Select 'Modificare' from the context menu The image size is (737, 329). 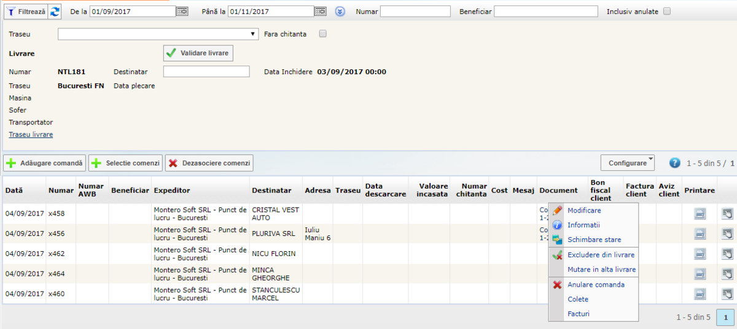click(584, 210)
